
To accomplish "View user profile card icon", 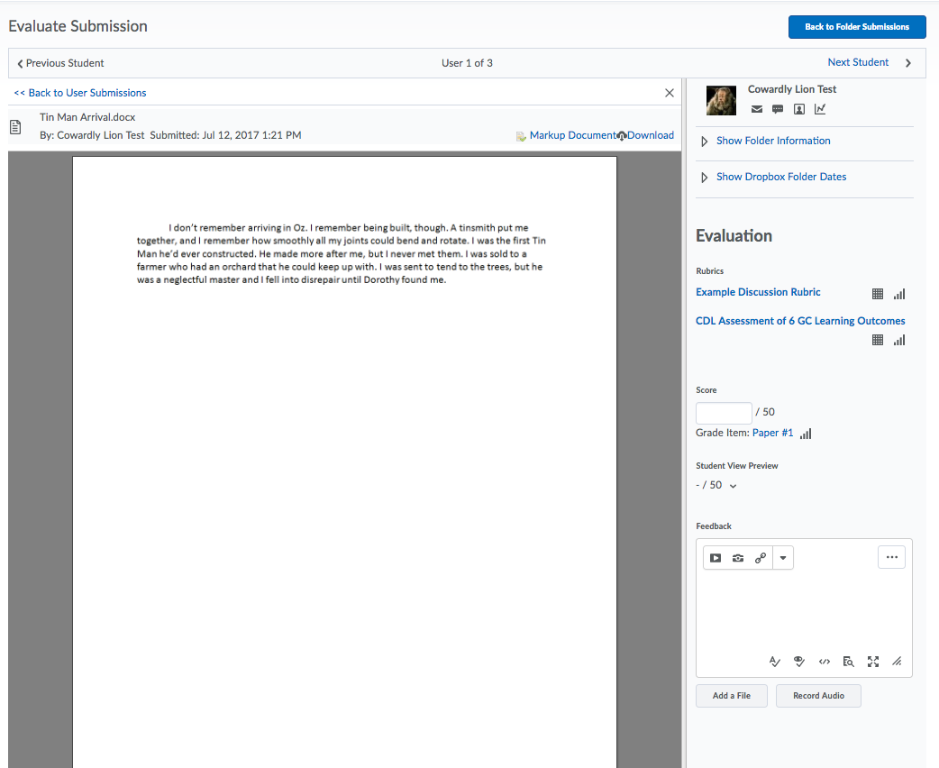I will coord(798,109).
